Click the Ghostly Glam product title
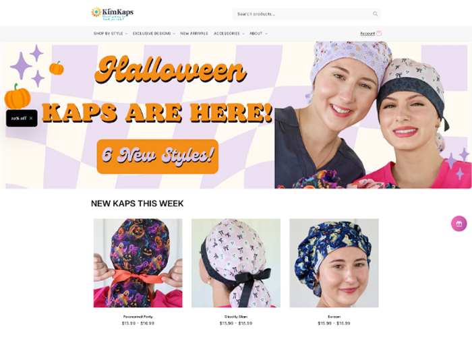The height and width of the screenshot is (337, 472). click(236, 317)
